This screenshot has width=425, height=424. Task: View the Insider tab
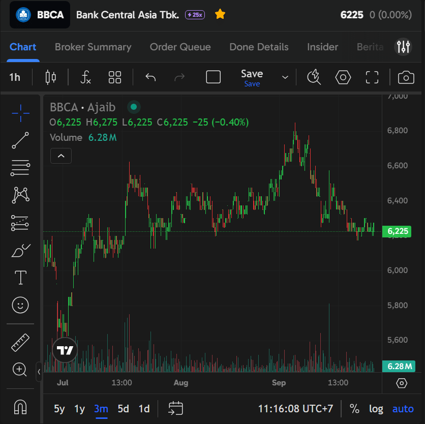coord(322,47)
